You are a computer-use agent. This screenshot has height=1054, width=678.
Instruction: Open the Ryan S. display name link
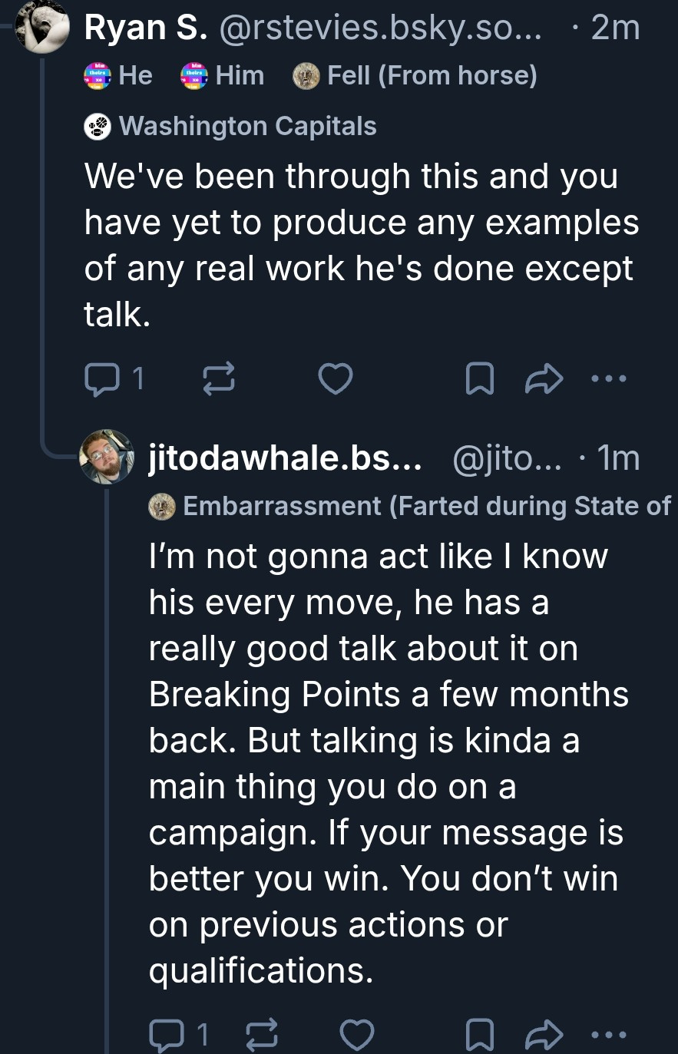pos(145,28)
